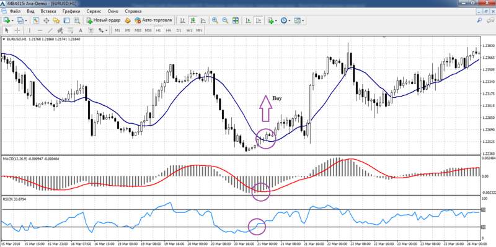This screenshot has height=247, width=496.
Task: Switch timeframe to M30
Action: pyautogui.click(x=148, y=30)
